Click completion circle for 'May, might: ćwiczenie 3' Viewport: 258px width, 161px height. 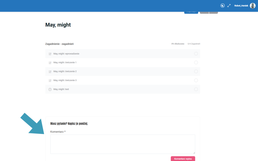(196, 80)
